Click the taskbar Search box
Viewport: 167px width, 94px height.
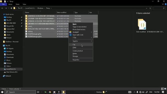pos(20,92)
